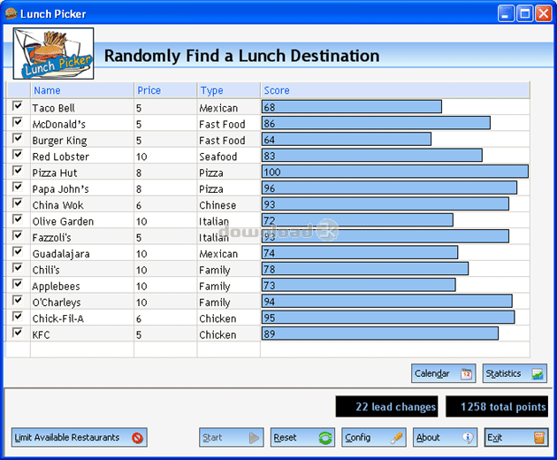Click the info icon on the About button
557x460 pixels.
468,438
